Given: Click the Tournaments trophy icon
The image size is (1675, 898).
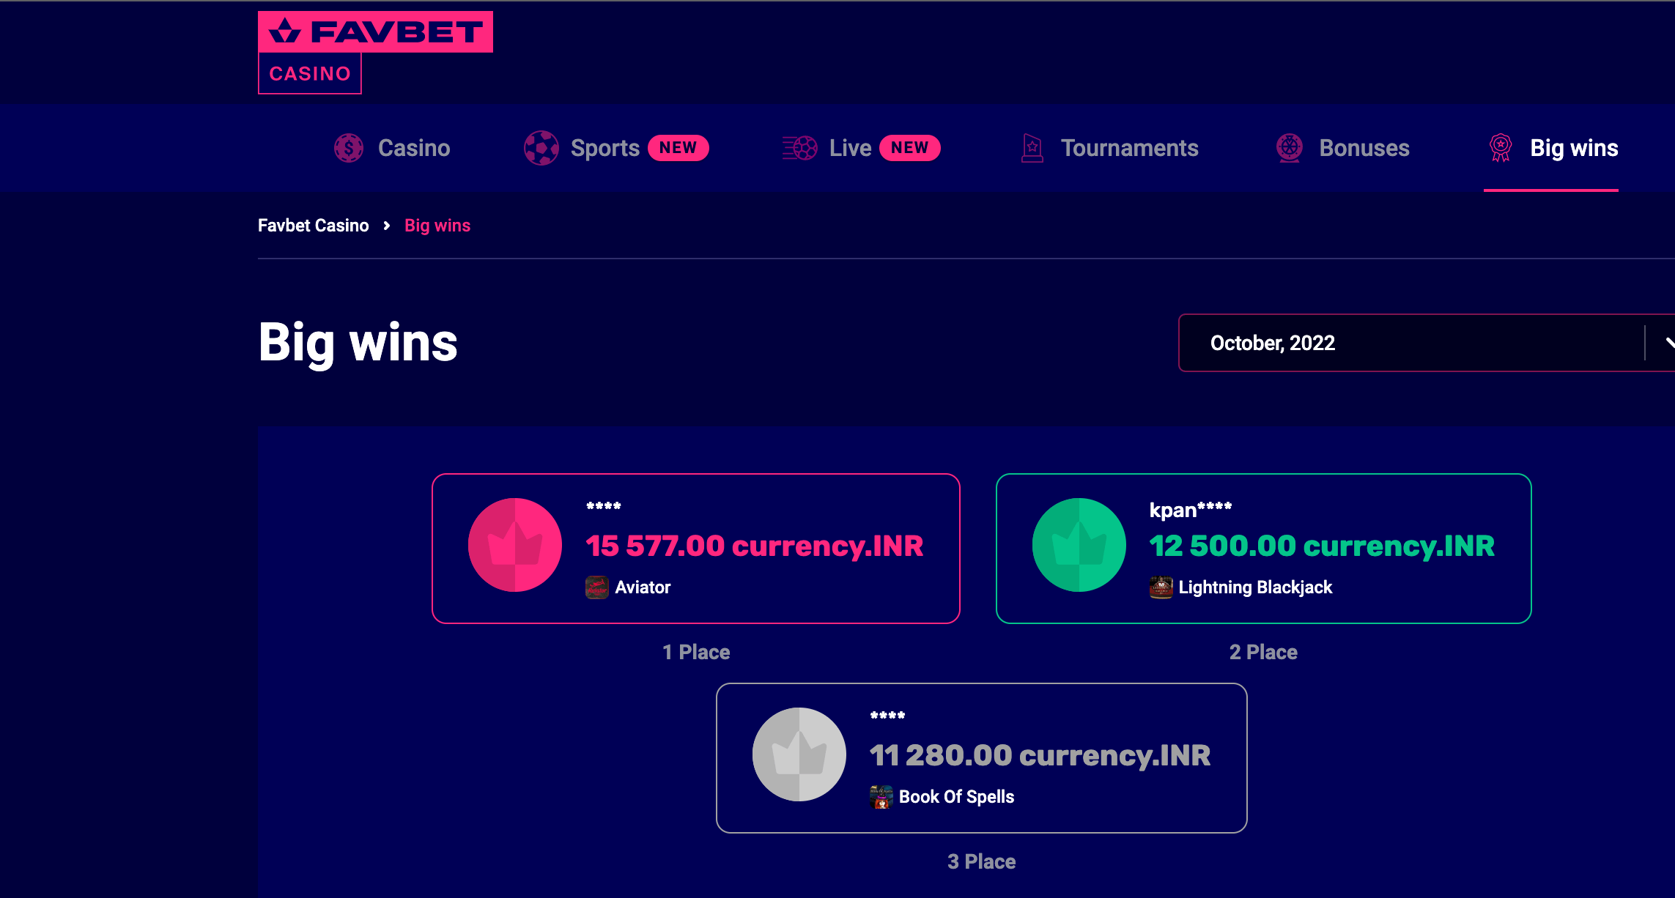Looking at the screenshot, I should (1032, 148).
